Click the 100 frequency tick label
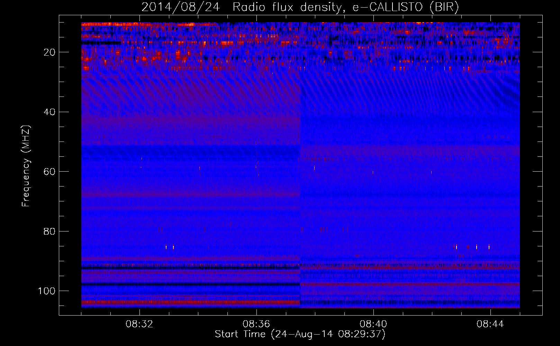 47,291
